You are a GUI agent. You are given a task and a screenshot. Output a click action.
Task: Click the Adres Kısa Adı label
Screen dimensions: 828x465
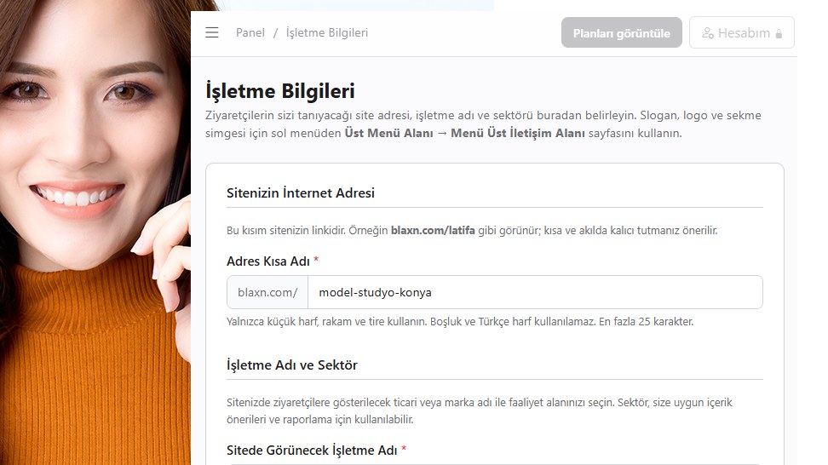point(267,261)
